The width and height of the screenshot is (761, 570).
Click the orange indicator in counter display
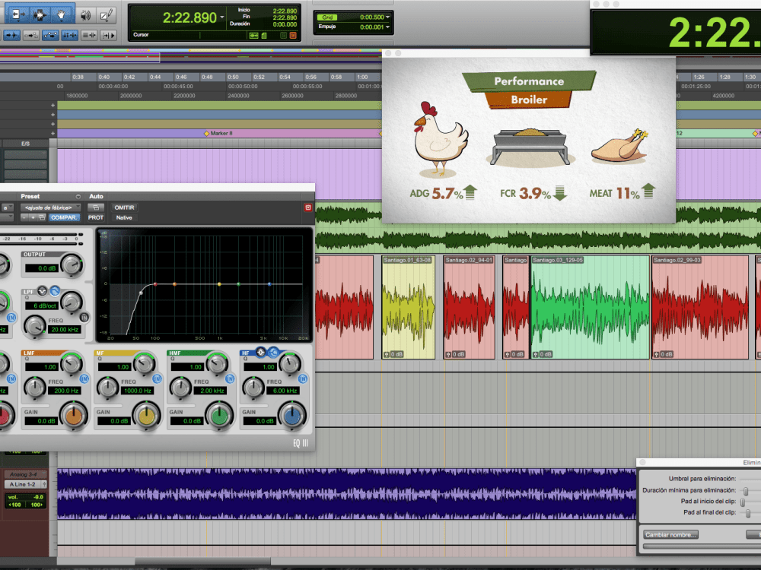pos(293,36)
